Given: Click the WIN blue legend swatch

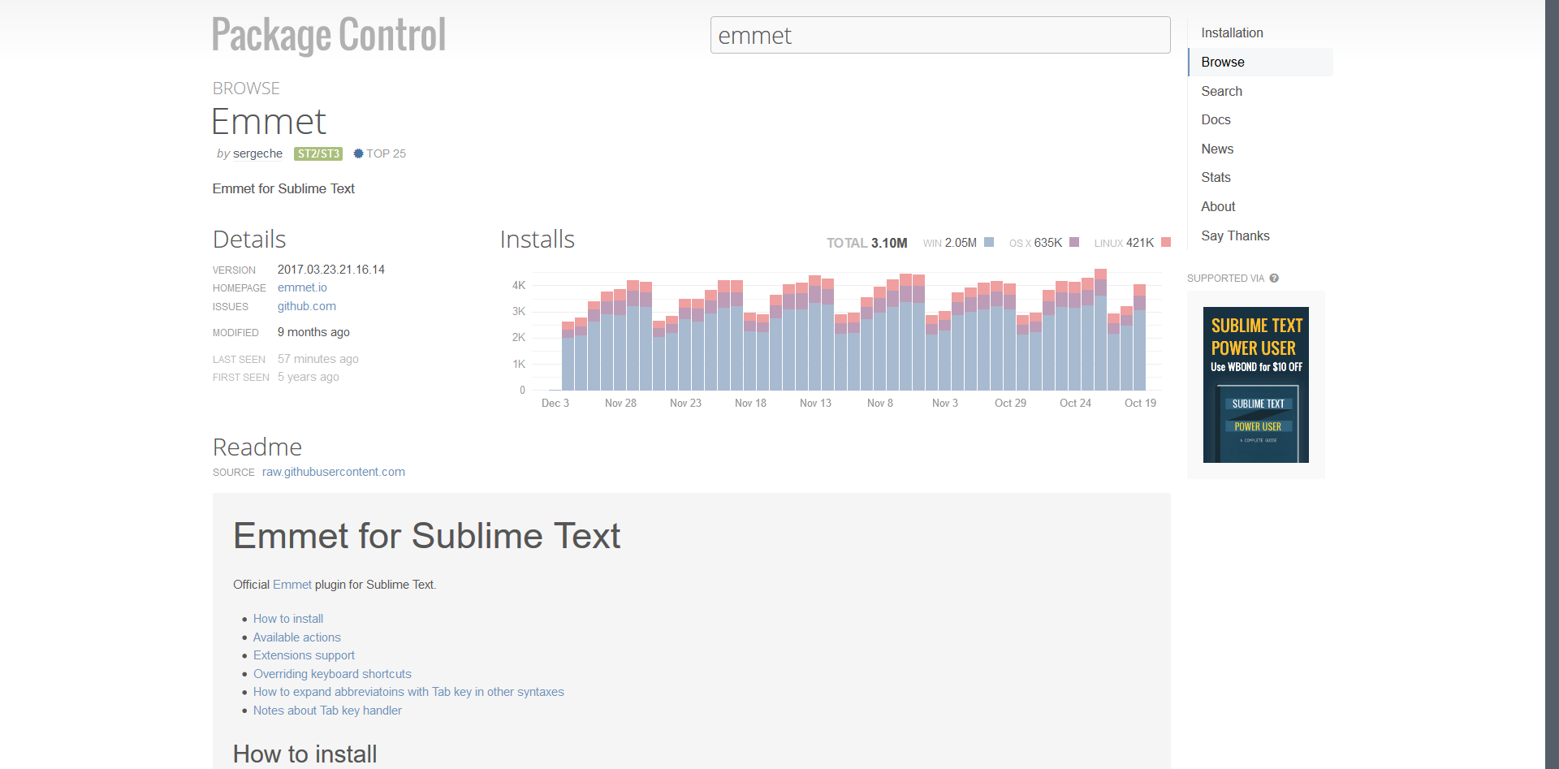Looking at the screenshot, I should pyautogui.click(x=989, y=242).
